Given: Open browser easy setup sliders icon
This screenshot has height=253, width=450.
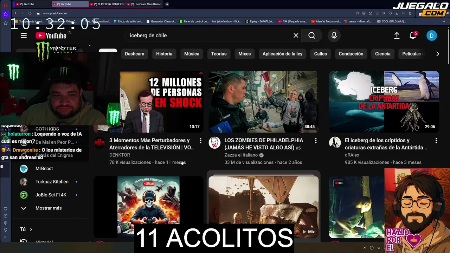Looking at the screenshot, I should [403, 13].
